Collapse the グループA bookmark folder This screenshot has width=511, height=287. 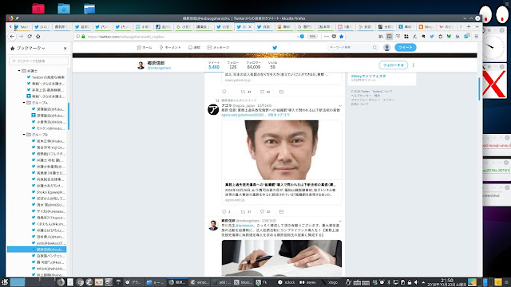point(24,103)
